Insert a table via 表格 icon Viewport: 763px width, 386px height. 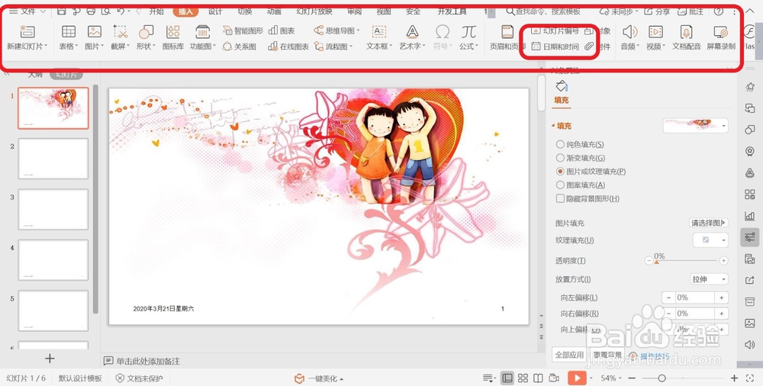coord(69,32)
